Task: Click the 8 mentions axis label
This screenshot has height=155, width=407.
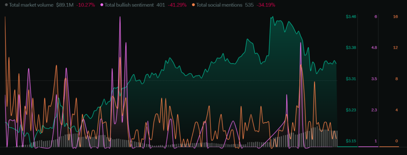Action: click(x=397, y=78)
